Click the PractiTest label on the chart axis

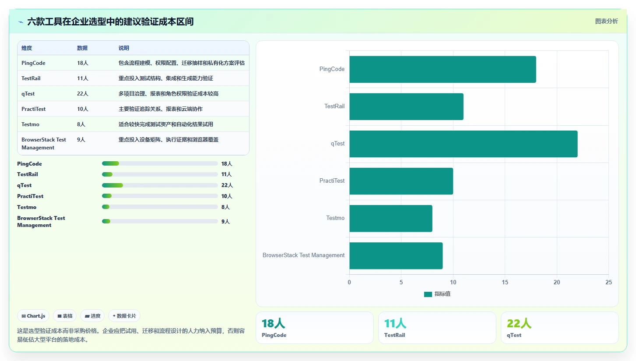click(332, 181)
